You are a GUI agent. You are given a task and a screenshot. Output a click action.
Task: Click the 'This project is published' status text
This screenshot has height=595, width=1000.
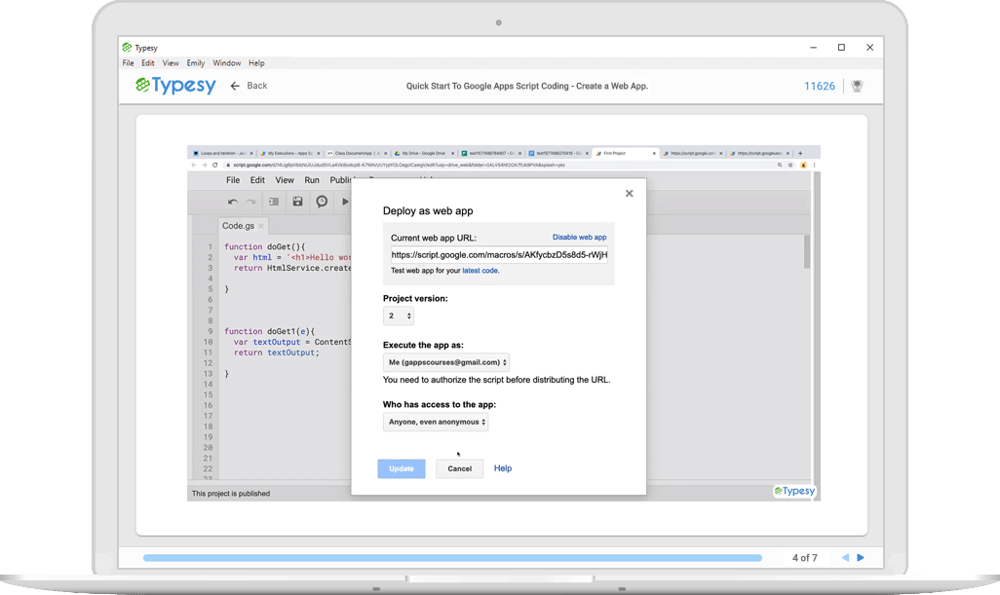(231, 493)
